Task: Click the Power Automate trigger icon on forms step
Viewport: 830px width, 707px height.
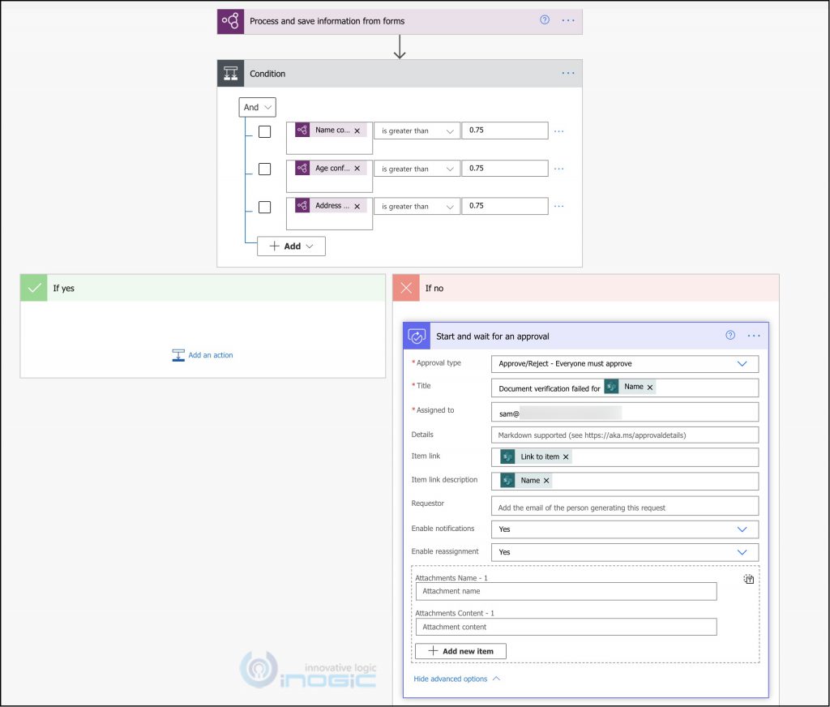Action: [x=230, y=21]
